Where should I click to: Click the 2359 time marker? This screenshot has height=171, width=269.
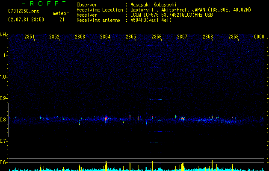[x=234, y=37]
